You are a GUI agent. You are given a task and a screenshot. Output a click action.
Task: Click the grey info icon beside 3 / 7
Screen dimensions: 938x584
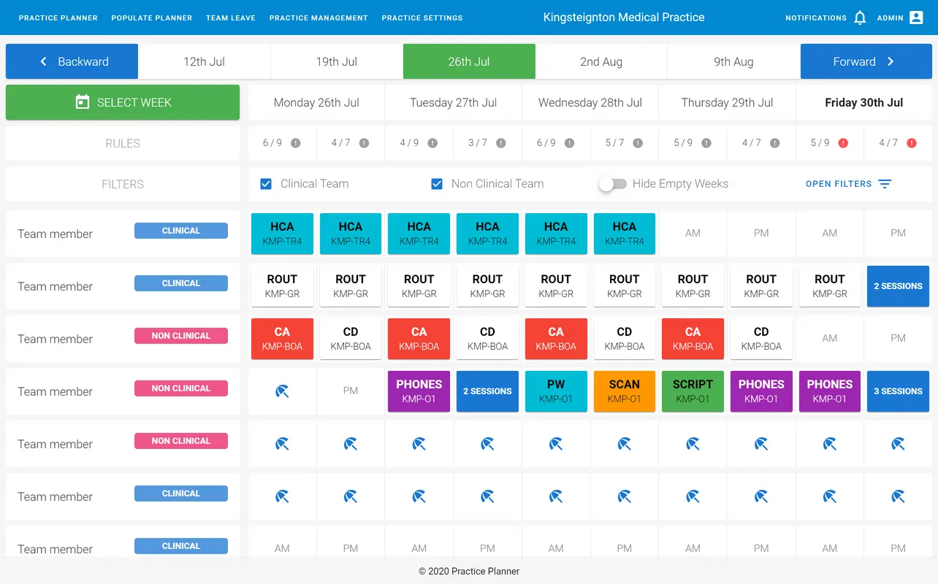pos(501,143)
